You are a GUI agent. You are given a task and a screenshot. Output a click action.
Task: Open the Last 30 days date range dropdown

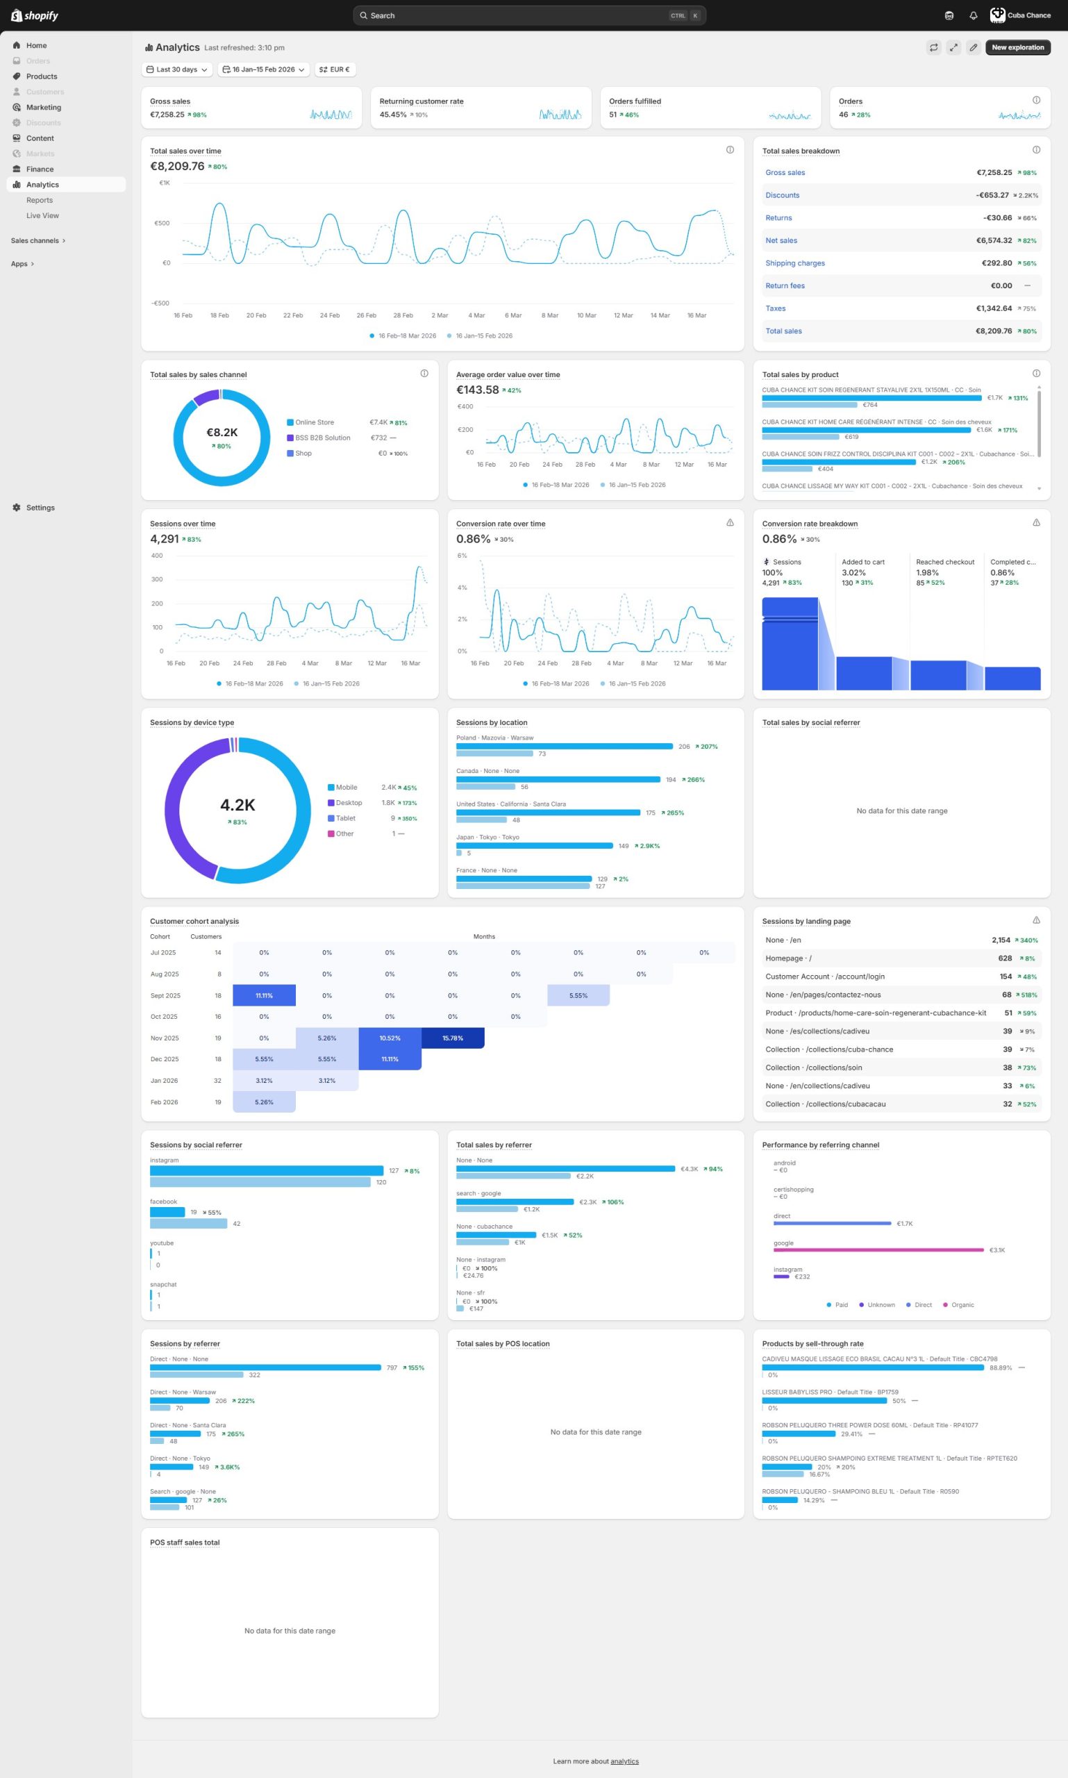[x=177, y=70]
